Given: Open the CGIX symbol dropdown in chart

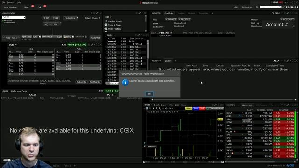Looking at the screenshot, I should click(148, 105).
